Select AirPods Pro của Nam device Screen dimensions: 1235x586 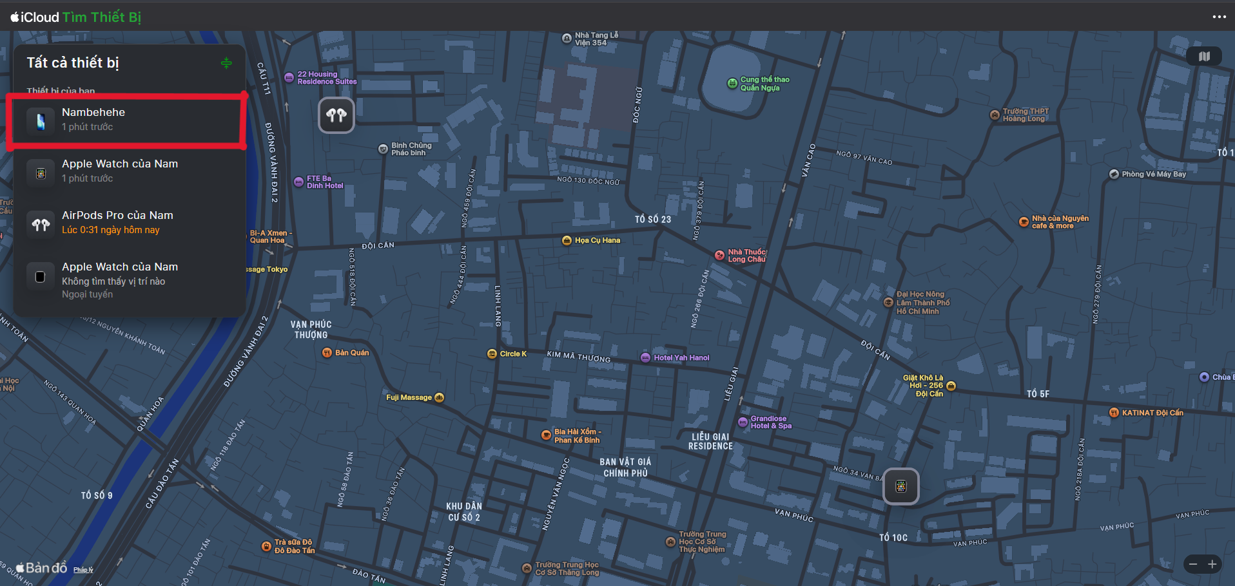click(x=129, y=224)
